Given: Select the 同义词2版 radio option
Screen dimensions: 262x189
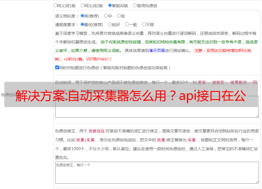Looking at the screenshot, I should point(83,5).
